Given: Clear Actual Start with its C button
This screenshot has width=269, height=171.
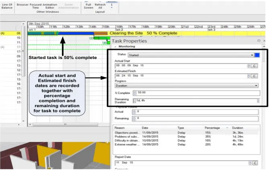Looking at the screenshot, I should pyautogui.click(x=254, y=66).
